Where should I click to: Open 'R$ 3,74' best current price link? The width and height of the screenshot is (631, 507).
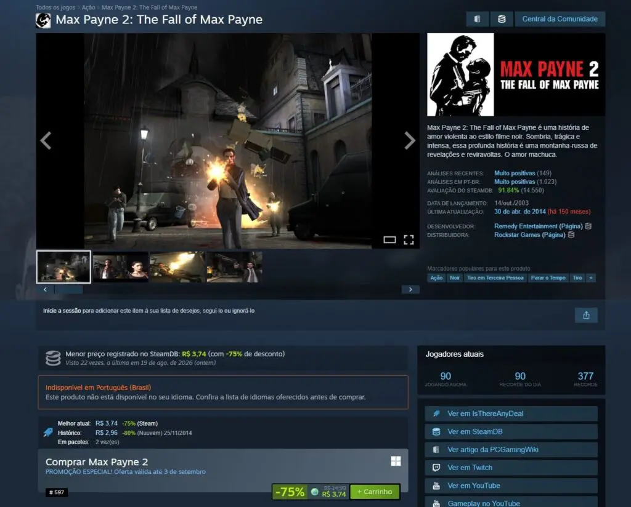tap(107, 423)
